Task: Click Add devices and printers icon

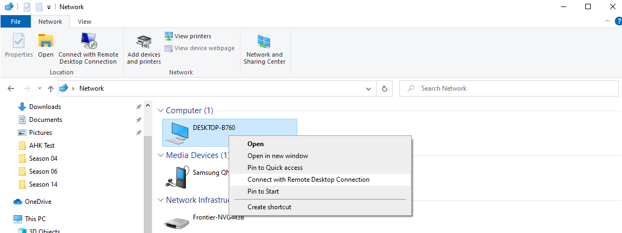Action: (x=144, y=42)
